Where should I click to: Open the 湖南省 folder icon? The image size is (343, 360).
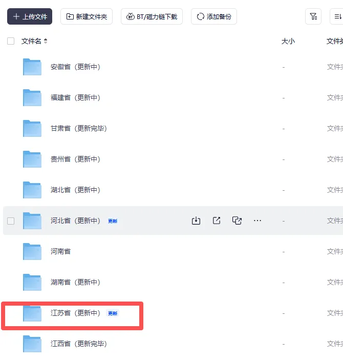click(x=32, y=282)
